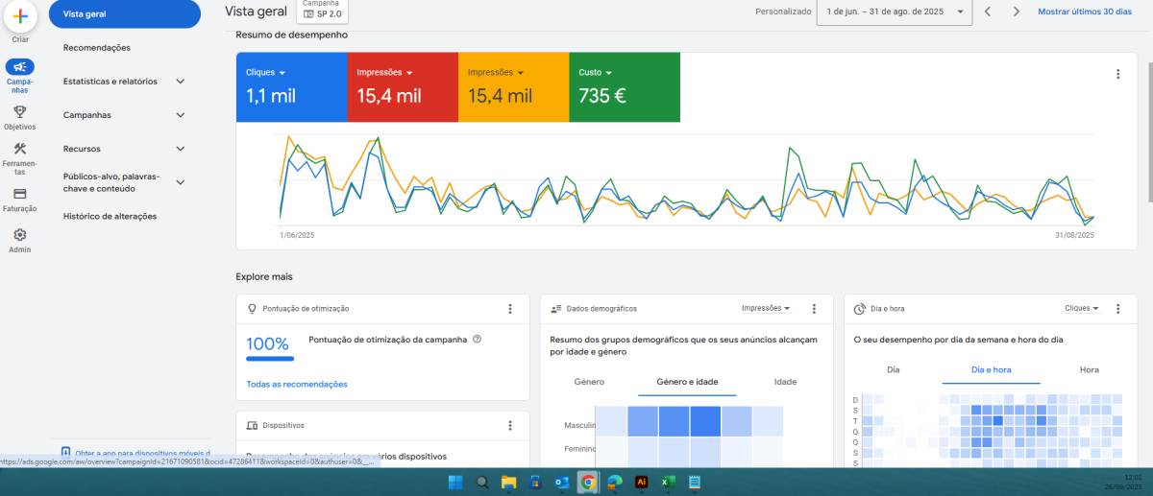Switch to Género e idade tab
The height and width of the screenshot is (496, 1153).
tap(687, 382)
